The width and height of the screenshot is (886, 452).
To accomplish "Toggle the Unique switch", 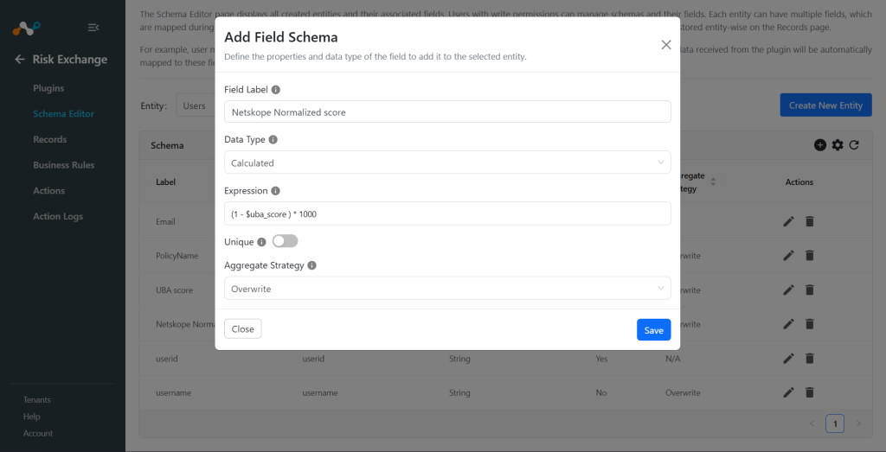I will (x=285, y=241).
